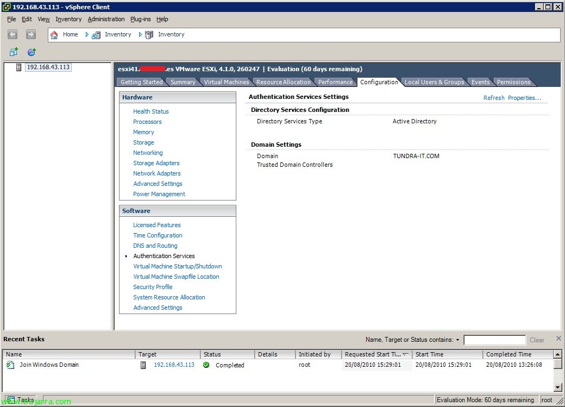This screenshot has width=565, height=407.
Task: Go back with the navigation back arrow
Action: (x=12, y=34)
